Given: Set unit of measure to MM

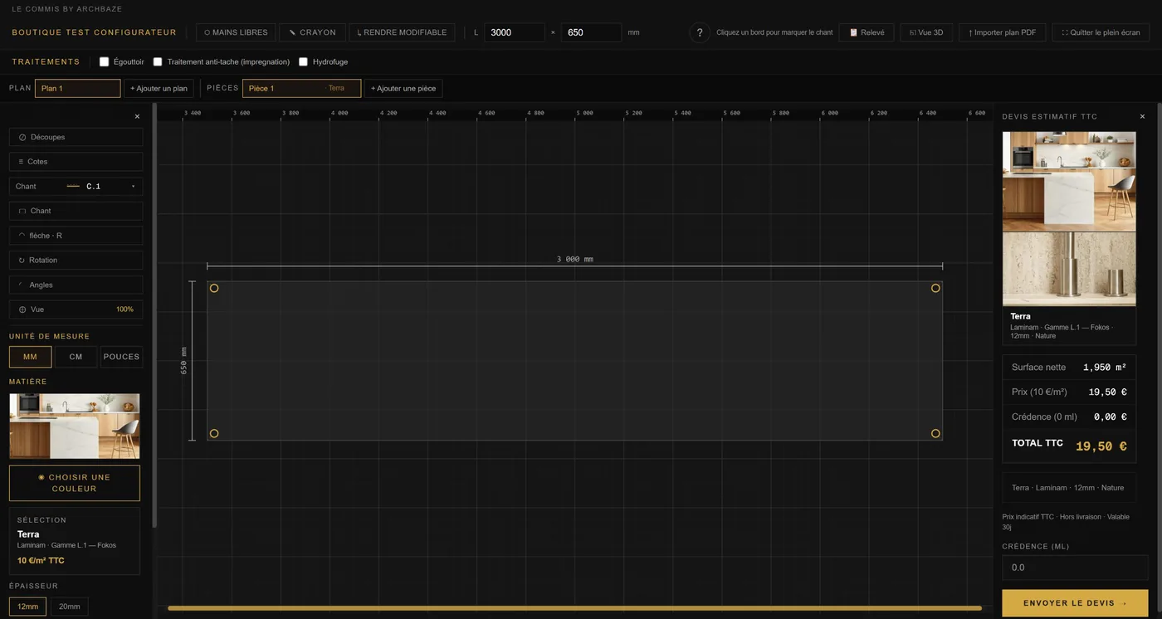Looking at the screenshot, I should 31,357.
